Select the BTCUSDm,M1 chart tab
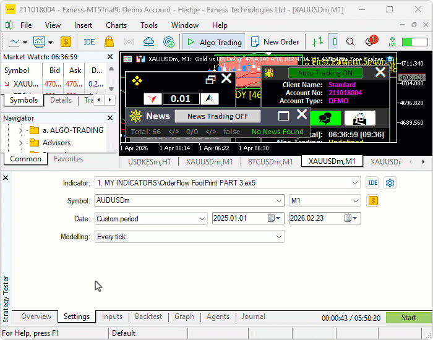 (270, 162)
